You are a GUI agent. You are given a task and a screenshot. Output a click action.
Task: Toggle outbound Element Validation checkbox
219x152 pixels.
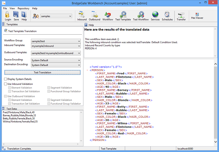(x=9, y=100)
